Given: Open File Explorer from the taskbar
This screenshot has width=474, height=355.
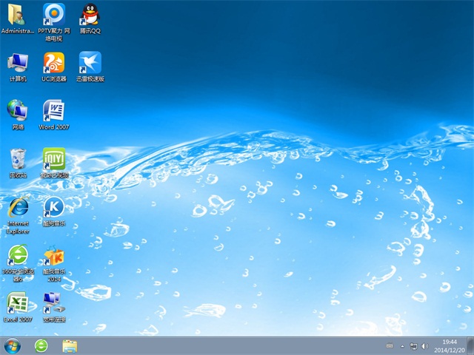Looking at the screenshot, I should 70,345.
